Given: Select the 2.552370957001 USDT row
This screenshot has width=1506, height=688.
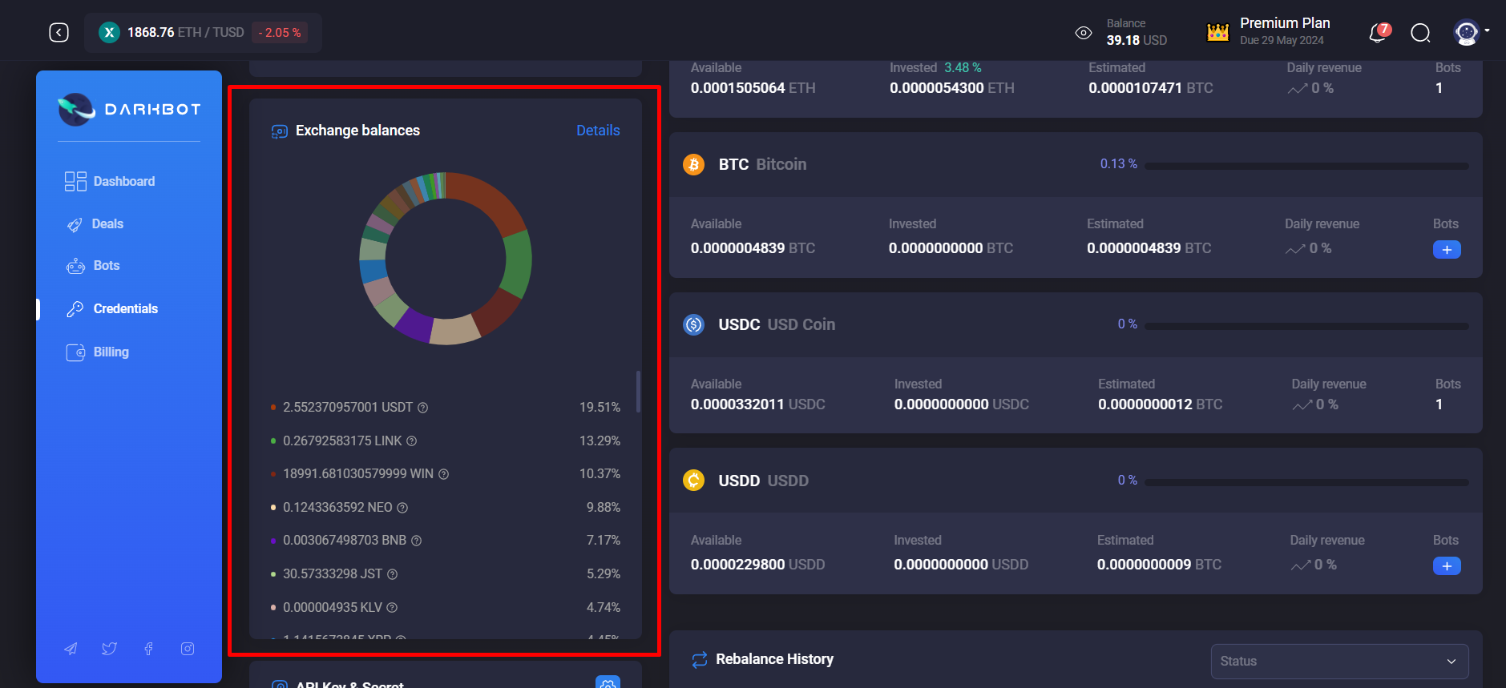Looking at the screenshot, I should pos(446,408).
